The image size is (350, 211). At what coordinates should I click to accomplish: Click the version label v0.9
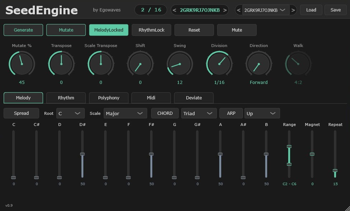pos(9,205)
